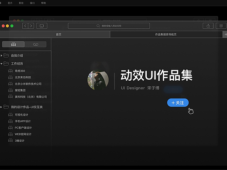The width and height of the screenshot is (227, 170).
Task: Open the 奇虎360 bookmark entry
Action: pyautogui.click(x=20, y=71)
